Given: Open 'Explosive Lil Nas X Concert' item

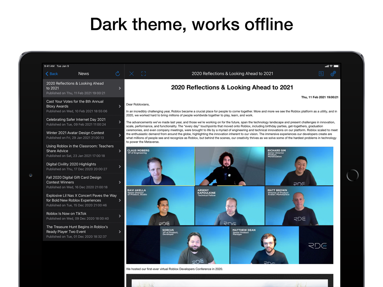Looking at the screenshot, I should point(83,200).
